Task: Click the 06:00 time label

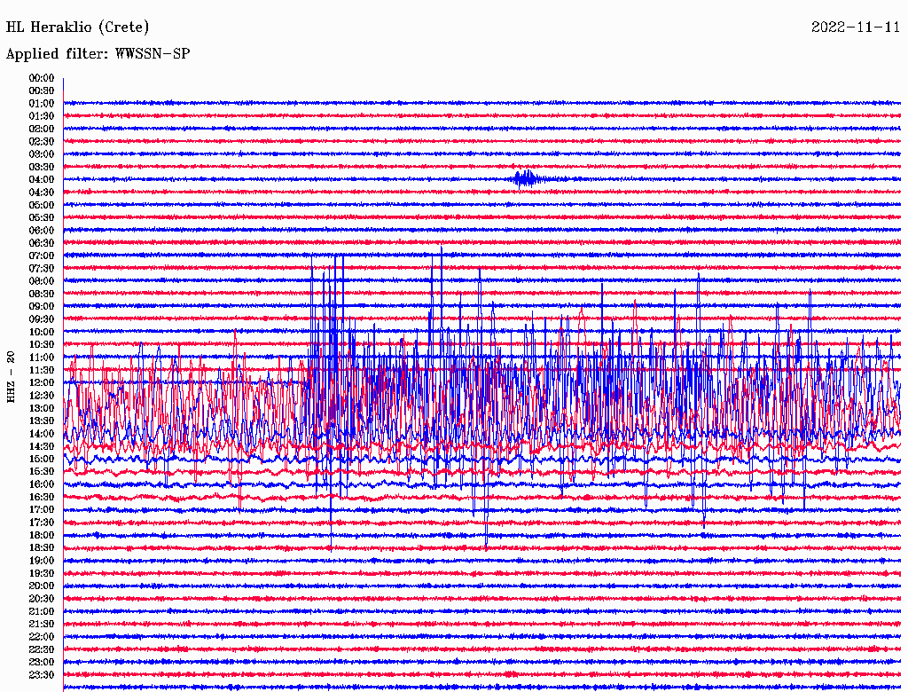Action: (42, 230)
